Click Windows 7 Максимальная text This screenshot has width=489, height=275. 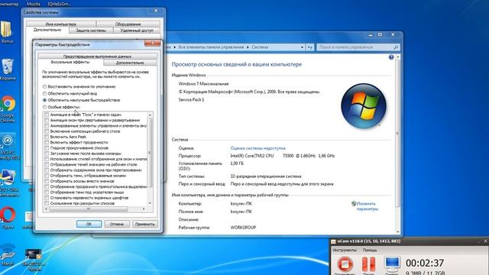click(204, 84)
